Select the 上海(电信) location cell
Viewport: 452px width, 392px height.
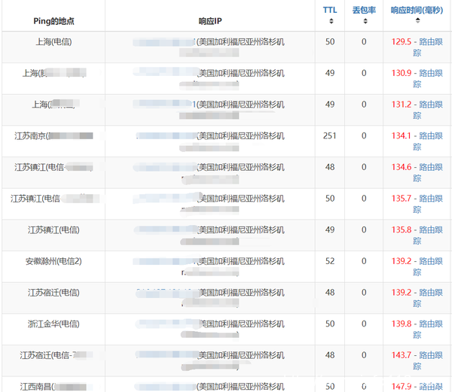(x=53, y=42)
